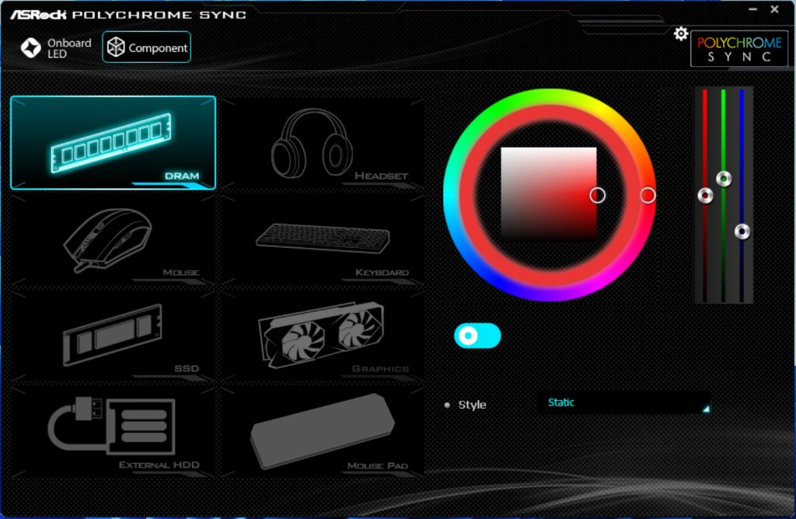Open settings with the gear icon
This screenshot has width=796, height=519.
(x=681, y=34)
